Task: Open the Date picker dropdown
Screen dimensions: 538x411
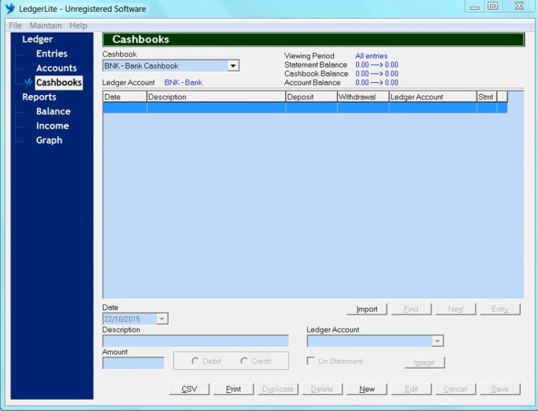Action: click(162, 319)
